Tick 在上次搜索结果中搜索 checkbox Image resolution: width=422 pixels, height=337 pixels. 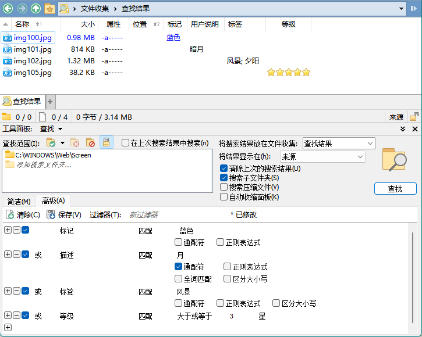(x=125, y=143)
